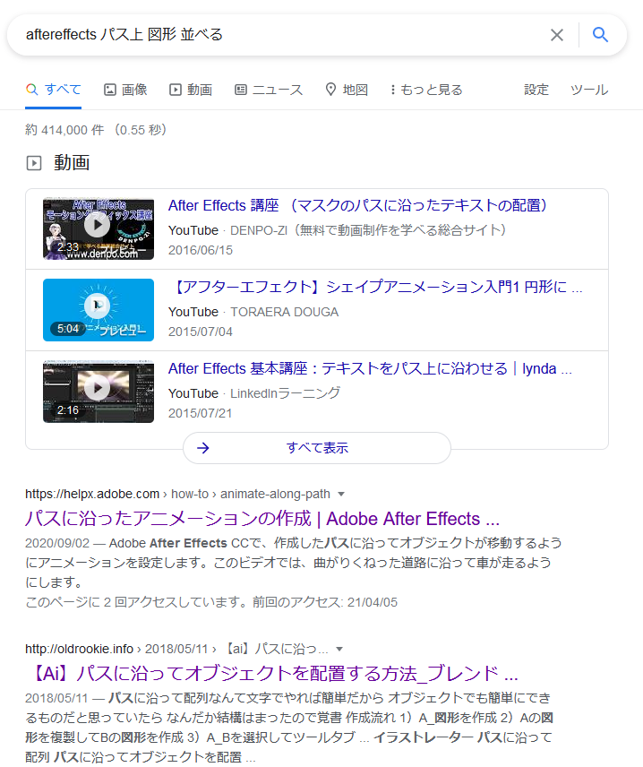Click the blue magnifier search icon
The width and height of the screenshot is (643, 767).
600,35
